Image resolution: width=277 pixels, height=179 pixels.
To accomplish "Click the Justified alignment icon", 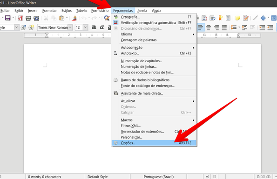I will 224,27.
